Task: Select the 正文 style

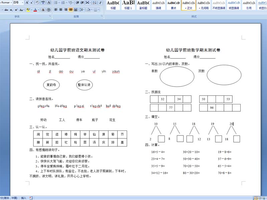Action: coord(189,5)
